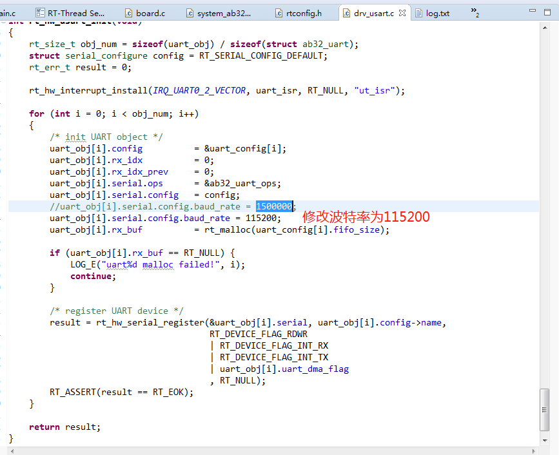Click rt_hw_interrupt_install function call

click(88, 90)
